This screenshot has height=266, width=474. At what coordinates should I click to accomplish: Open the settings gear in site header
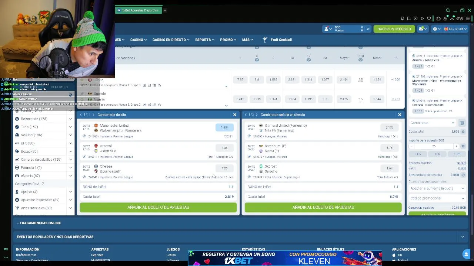436,29
